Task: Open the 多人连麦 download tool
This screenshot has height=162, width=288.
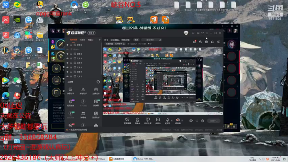Action: click(83, 103)
